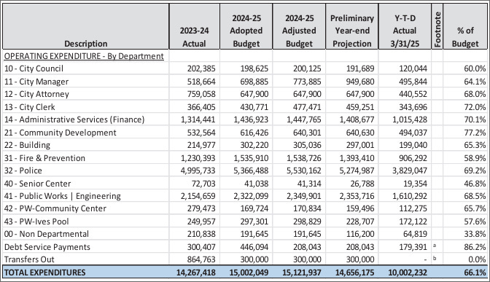This screenshot has width=490, height=282.
Task: Click footnote marker a on Debt Service row
Action: coord(435,246)
